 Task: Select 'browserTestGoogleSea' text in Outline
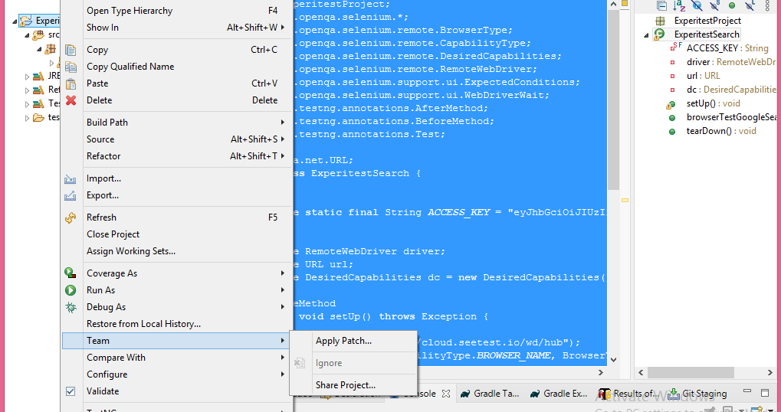pyautogui.click(x=732, y=117)
